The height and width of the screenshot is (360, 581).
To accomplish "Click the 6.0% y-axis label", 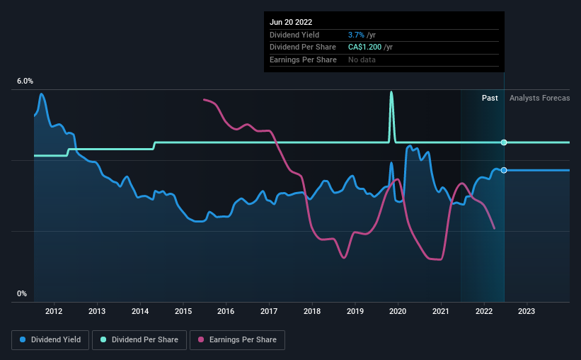I will pyautogui.click(x=25, y=81).
